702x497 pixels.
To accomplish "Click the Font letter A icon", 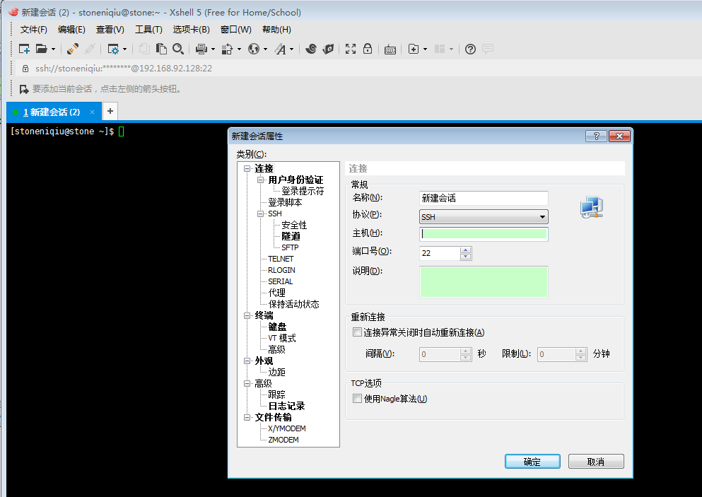I will [280, 49].
